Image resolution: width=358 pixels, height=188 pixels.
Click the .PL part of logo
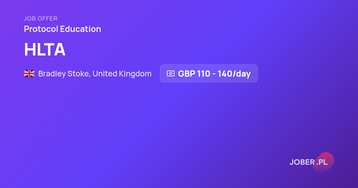[x=322, y=162]
